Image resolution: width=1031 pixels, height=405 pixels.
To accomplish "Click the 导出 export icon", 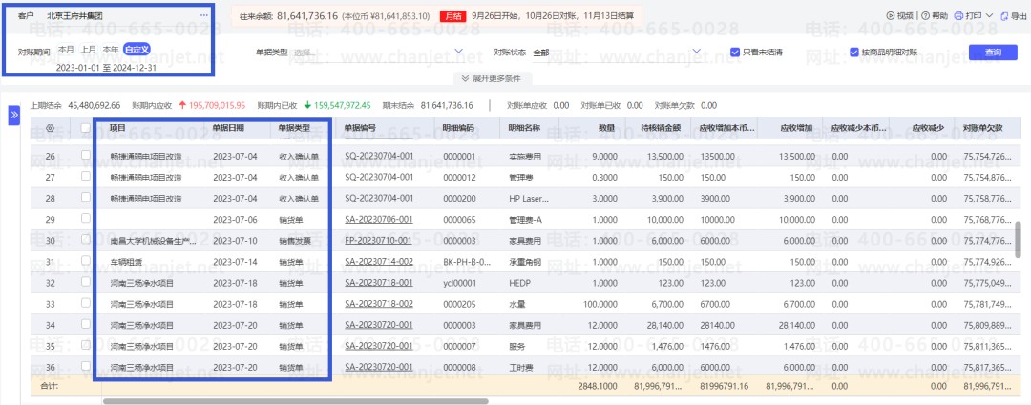I will [1004, 16].
